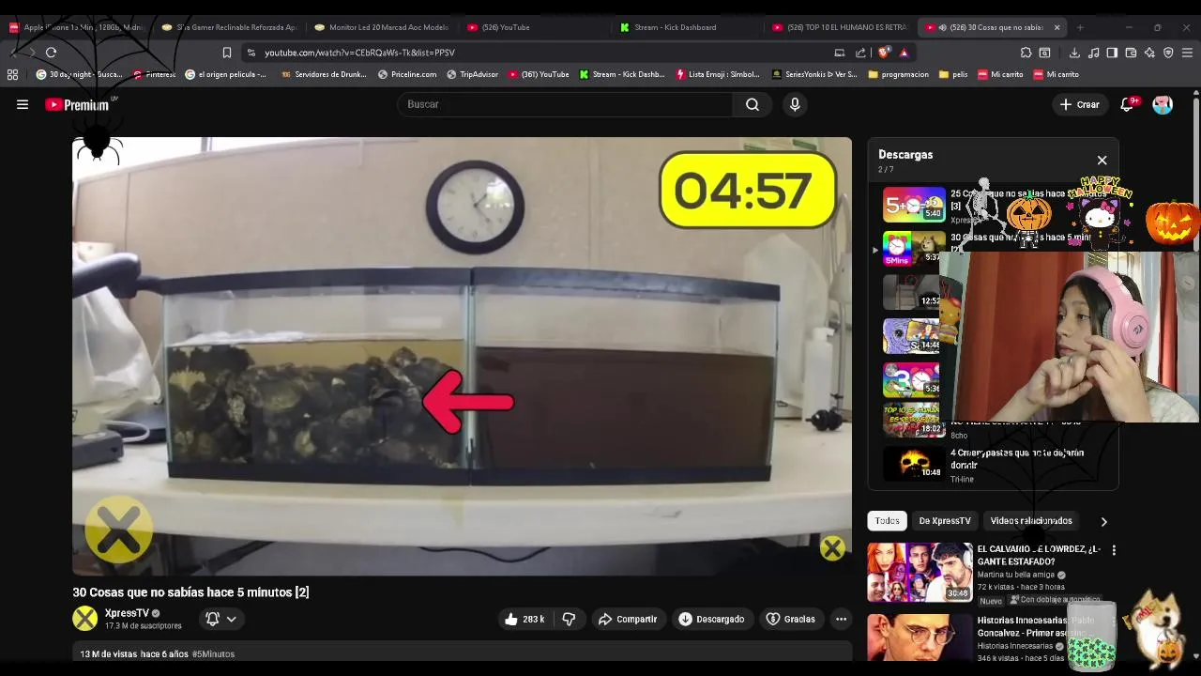Switch to the Silla Gamer Reclinable tab
This screenshot has width=1201, height=676.
click(228, 27)
